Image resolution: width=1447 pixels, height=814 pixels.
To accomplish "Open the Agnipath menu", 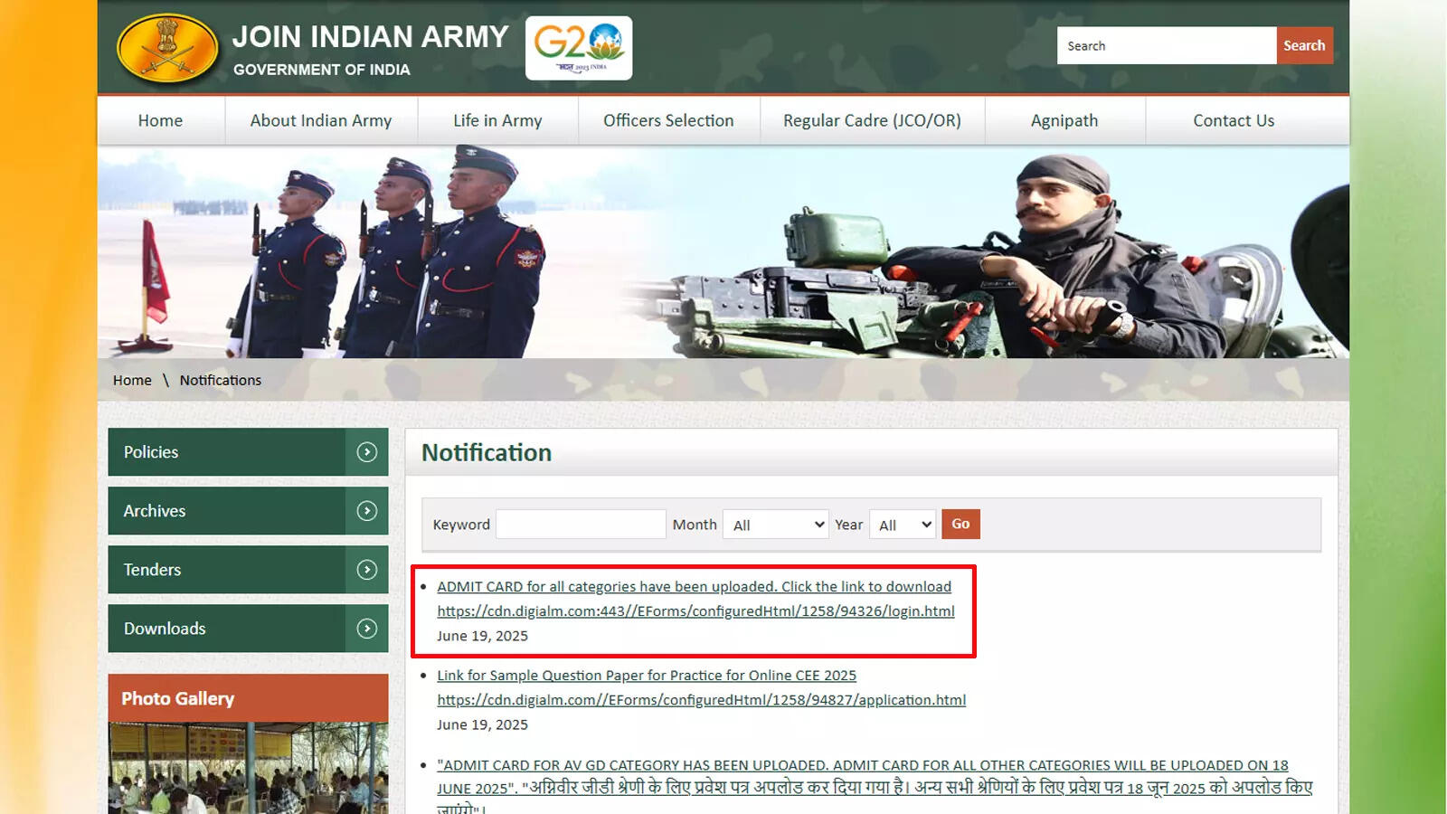I will tap(1064, 120).
